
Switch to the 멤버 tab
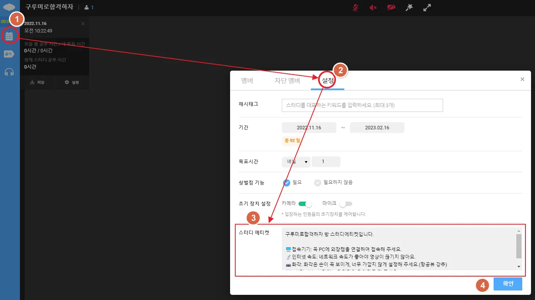tap(247, 81)
